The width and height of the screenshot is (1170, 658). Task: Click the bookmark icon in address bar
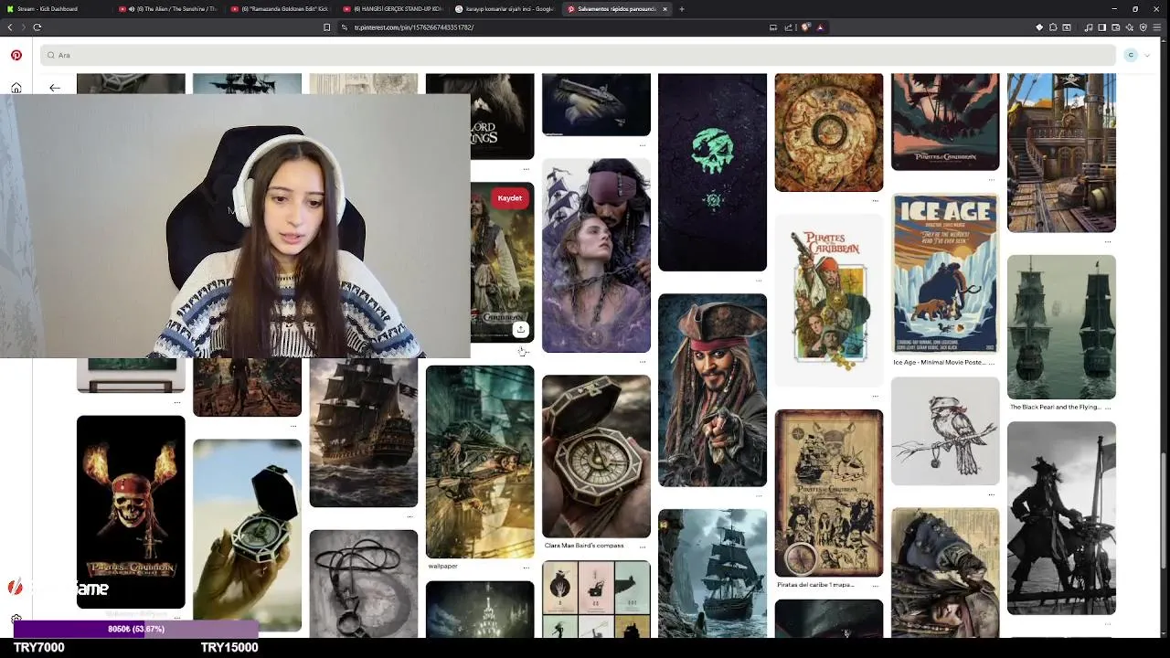[326, 27]
